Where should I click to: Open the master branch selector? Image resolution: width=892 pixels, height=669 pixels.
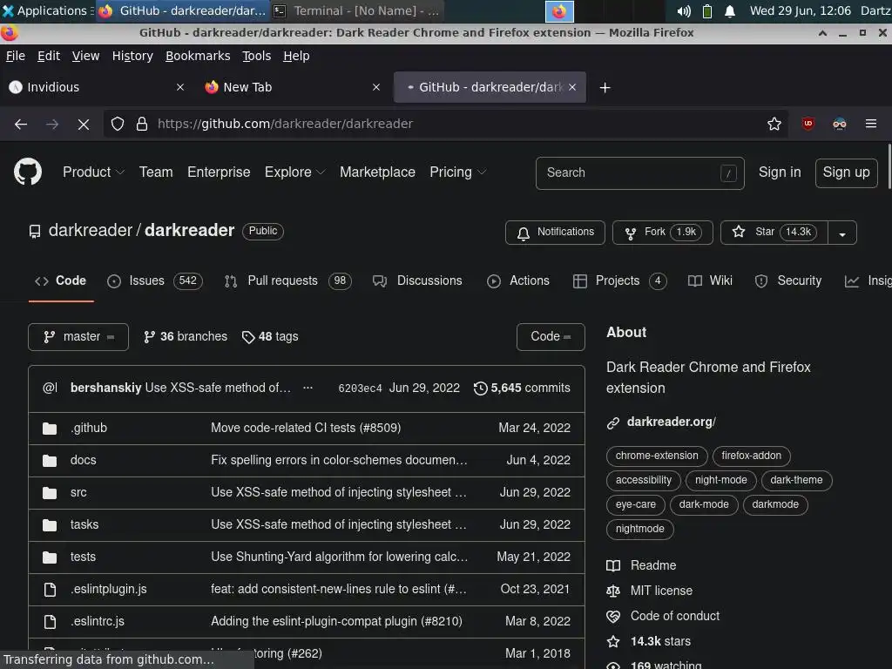78,337
